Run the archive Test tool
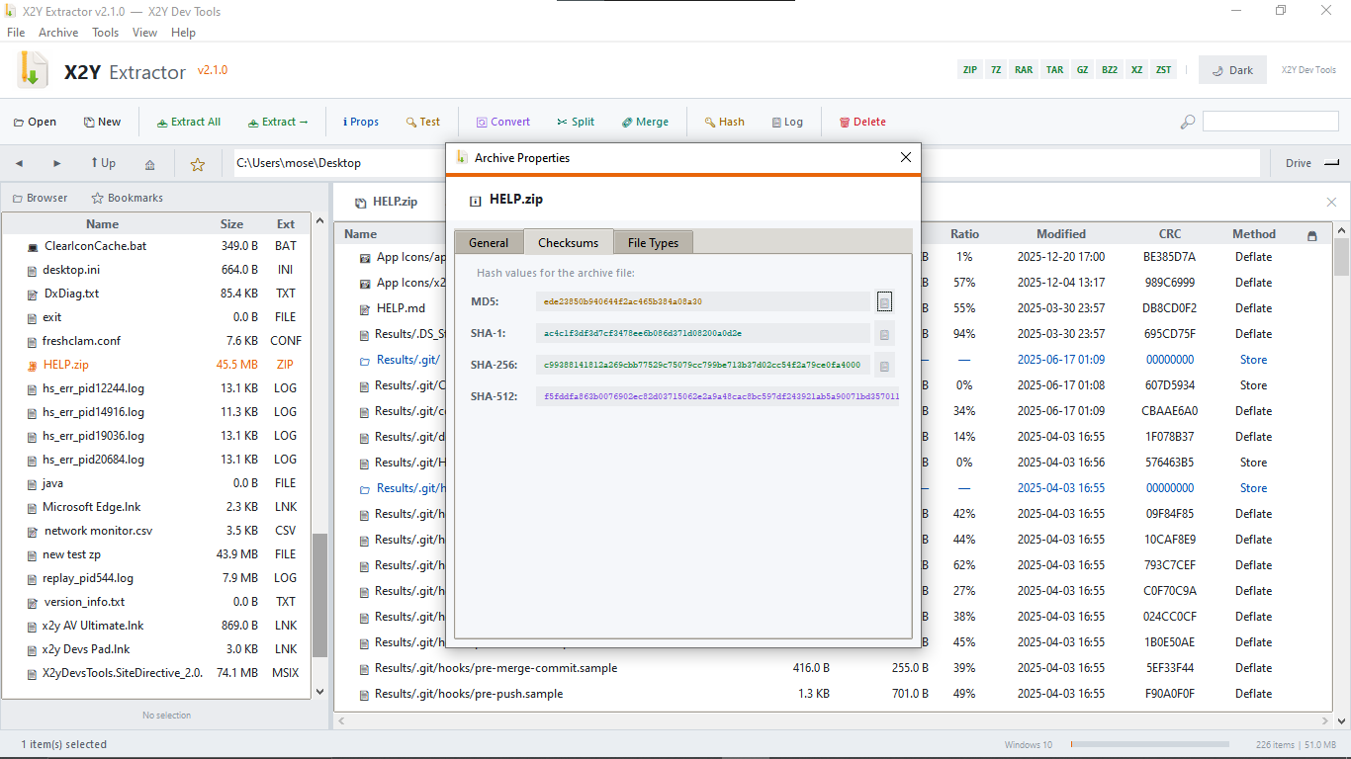1351x759 pixels. point(423,123)
